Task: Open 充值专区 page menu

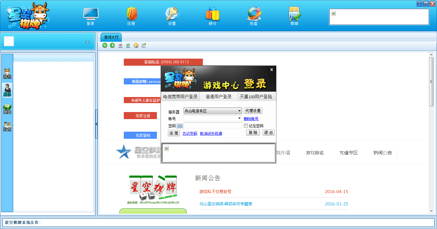Action: 348,153
